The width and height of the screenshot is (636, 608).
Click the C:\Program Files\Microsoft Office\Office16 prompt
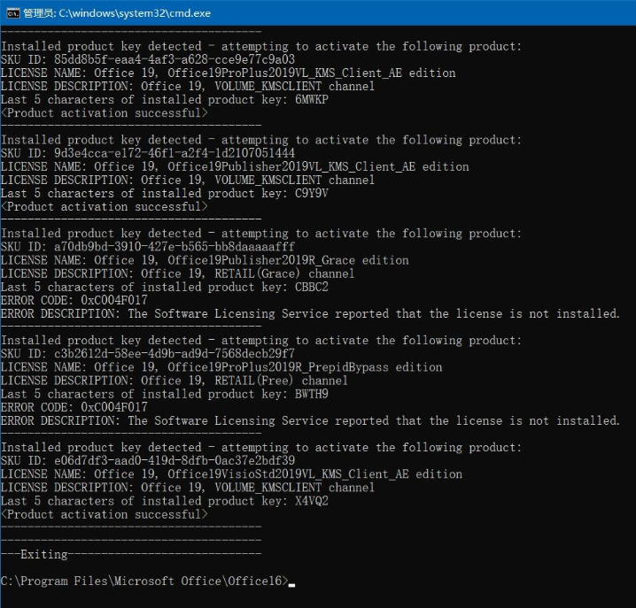(x=144, y=581)
